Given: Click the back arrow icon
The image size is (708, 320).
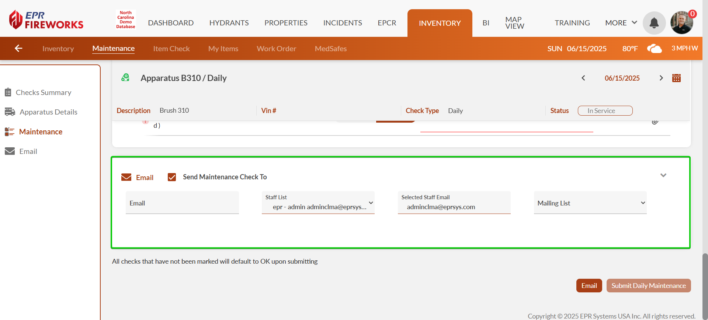Looking at the screenshot, I should (x=18, y=48).
